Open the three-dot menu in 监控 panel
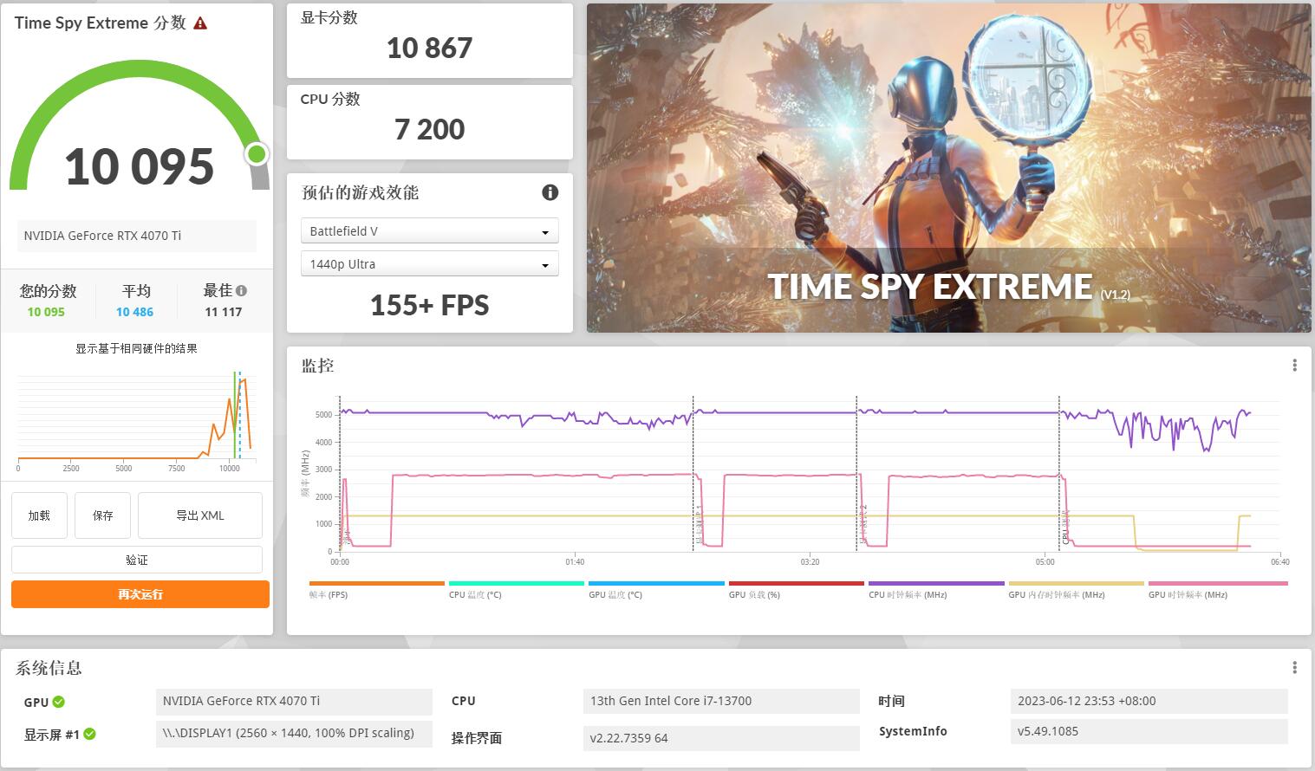Viewport: 1315px width, 771px height. tap(1294, 366)
